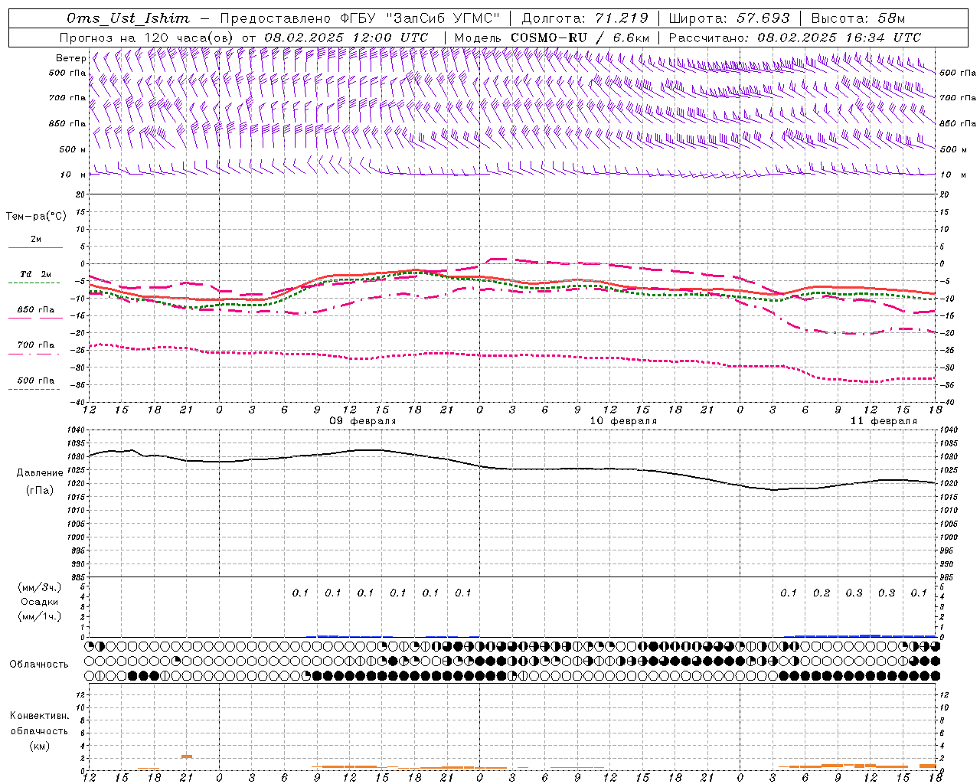Screen dimensions: 980x784
Task: Click the 'Давление' pressure chart label
Action: (40, 473)
